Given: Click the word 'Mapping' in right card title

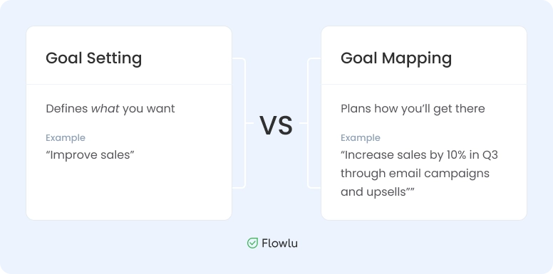Looking at the screenshot, I should pos(417,58).
